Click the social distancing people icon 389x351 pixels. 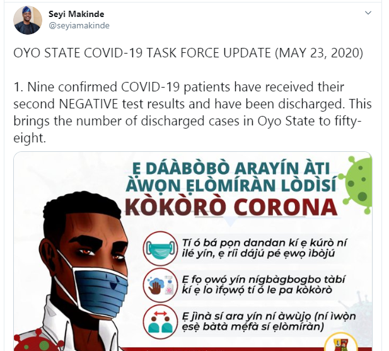pos(161,321)
